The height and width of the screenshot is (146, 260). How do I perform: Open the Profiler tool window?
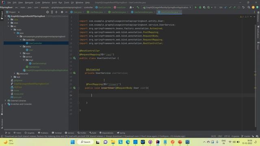click(82, 133)
